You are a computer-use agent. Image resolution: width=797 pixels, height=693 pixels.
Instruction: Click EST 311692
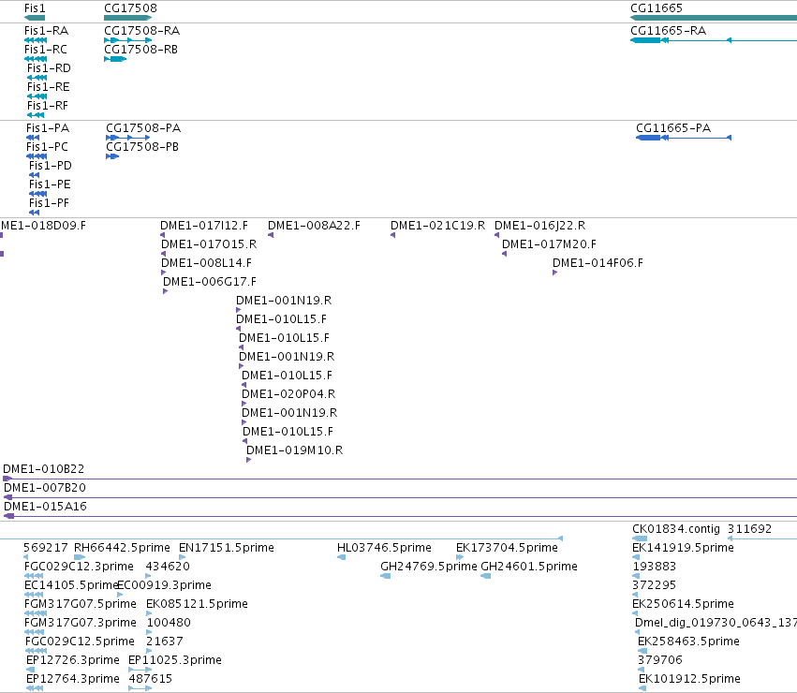coord(762,538)
